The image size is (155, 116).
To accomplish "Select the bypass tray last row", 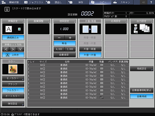I will pyautogui.click(x=78, y=98).
